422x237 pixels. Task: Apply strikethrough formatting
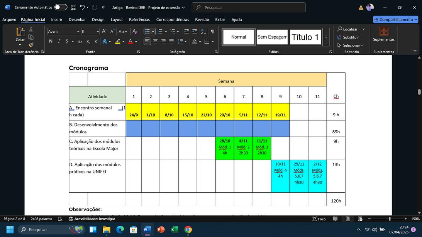[x=80, y=41]
